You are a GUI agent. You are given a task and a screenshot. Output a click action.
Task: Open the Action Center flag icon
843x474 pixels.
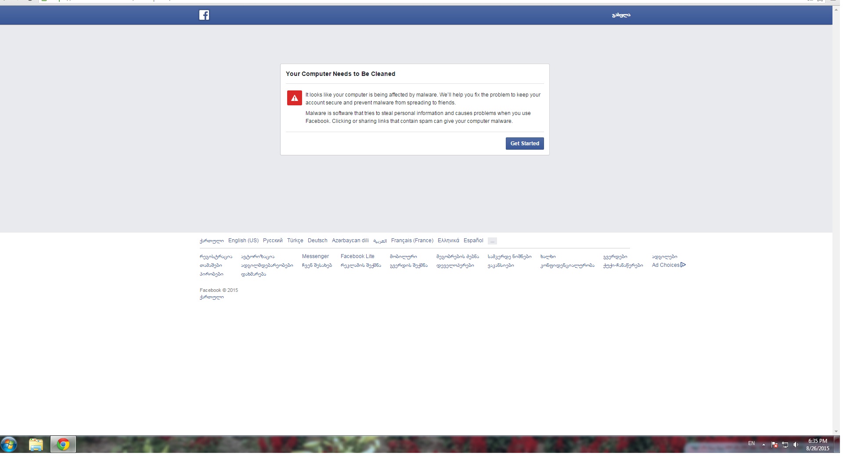pyautogui.click(x=775, y=445)
